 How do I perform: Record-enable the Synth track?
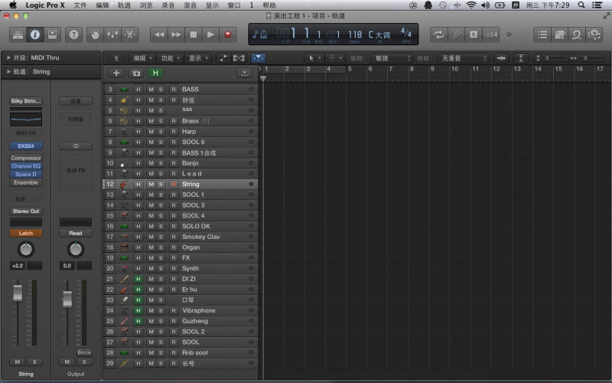[174, 269]
